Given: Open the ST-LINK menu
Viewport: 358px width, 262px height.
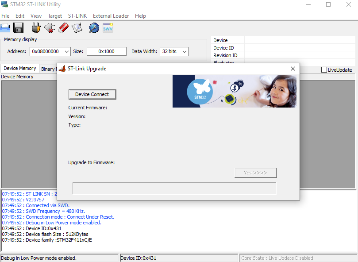Looking at the screenshot, I should coord(77,16).
